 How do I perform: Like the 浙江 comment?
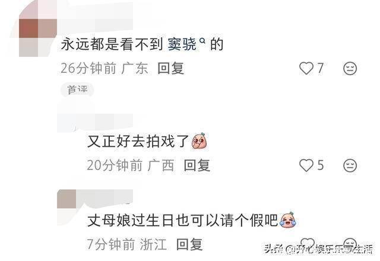[308, 243]
